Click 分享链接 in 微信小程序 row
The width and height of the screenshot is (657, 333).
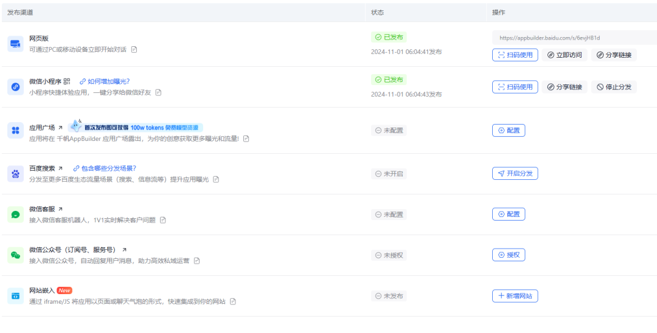click(x=565, y=87)
